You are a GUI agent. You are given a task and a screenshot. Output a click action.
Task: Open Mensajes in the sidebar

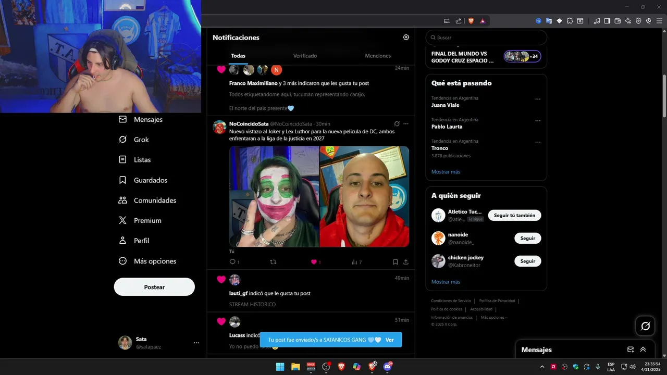[141, 119]
